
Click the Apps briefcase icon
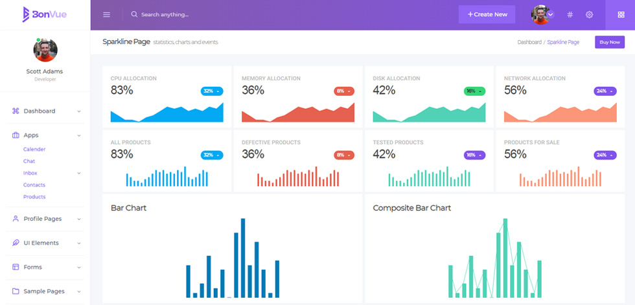(x=16, y=135)
